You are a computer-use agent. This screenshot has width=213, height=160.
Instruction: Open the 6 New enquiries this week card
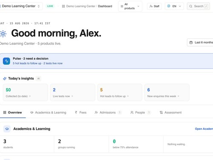click(x=167, y=93)
